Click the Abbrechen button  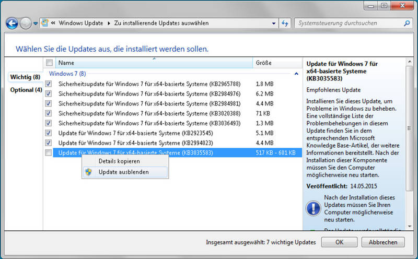pos(383,242)
